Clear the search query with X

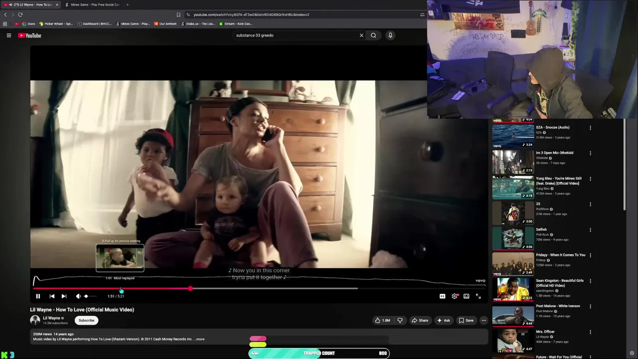[x=361, y=35]
